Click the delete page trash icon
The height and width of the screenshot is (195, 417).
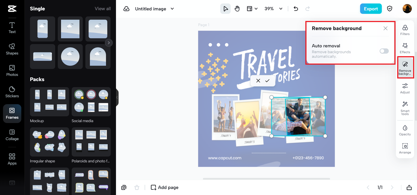tap(137, 188)
